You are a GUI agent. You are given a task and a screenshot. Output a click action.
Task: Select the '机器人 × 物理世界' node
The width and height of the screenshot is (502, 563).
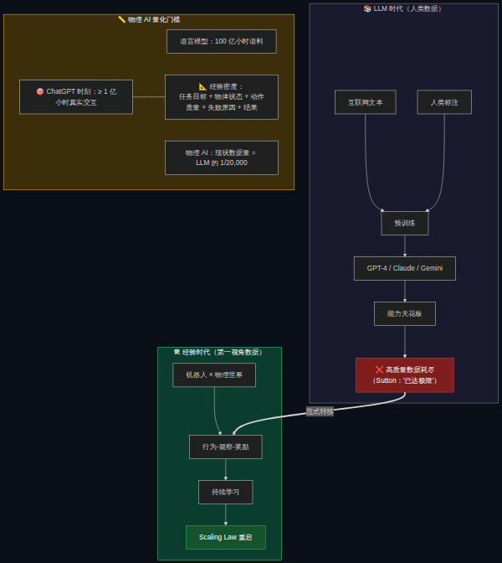tap(214, 374)
